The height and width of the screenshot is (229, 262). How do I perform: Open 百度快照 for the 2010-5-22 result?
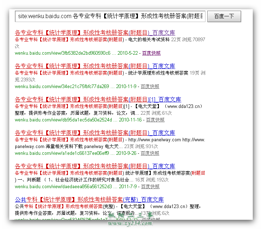pos(151,53)
